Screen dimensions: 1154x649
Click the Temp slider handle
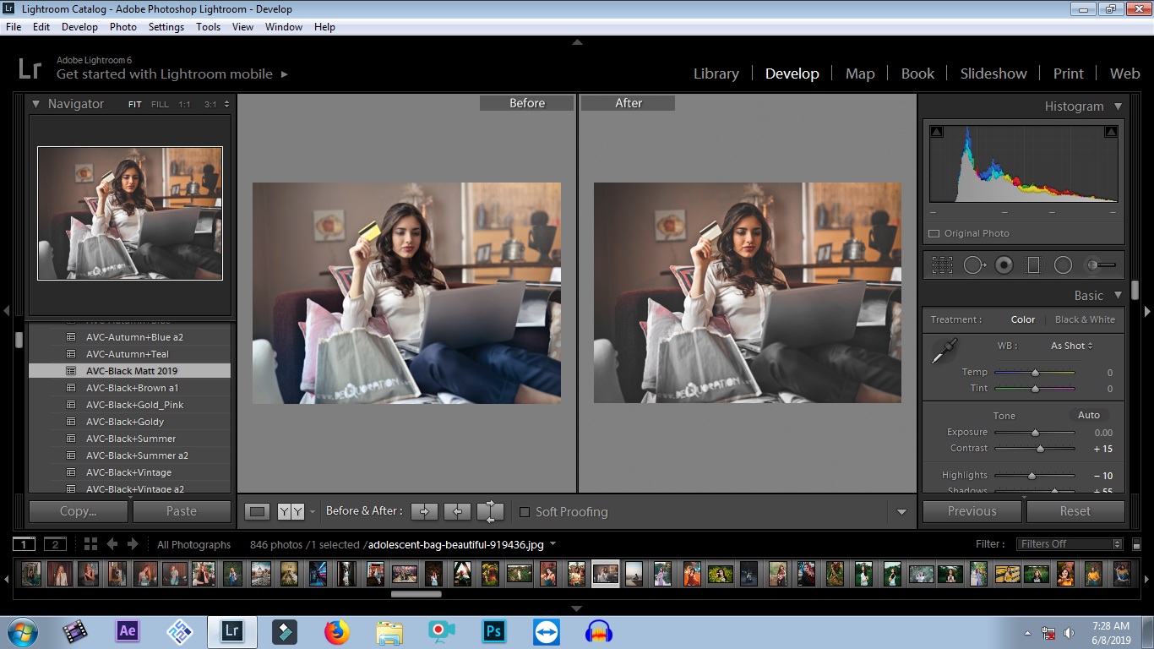tap(1035, 373)
